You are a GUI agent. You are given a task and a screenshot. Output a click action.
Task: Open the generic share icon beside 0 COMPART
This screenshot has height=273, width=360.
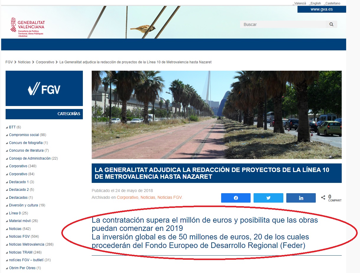(323, 198)
